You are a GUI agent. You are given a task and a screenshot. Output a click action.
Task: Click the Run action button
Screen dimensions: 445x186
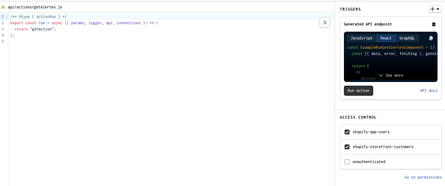click(x=358, y=90)
